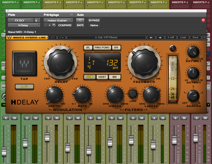This screenshot has height=164, width=212.
Task: Mute the last red mixer channel
Action: click(205, 118)
